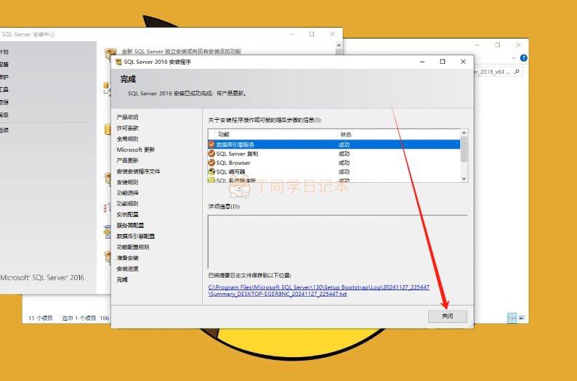
Task: Close setup dialog with title bar X
Action: [x=464, y=62]
